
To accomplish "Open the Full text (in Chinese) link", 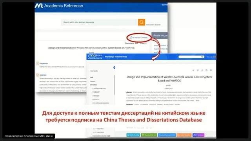I will (x=138, y=38).
